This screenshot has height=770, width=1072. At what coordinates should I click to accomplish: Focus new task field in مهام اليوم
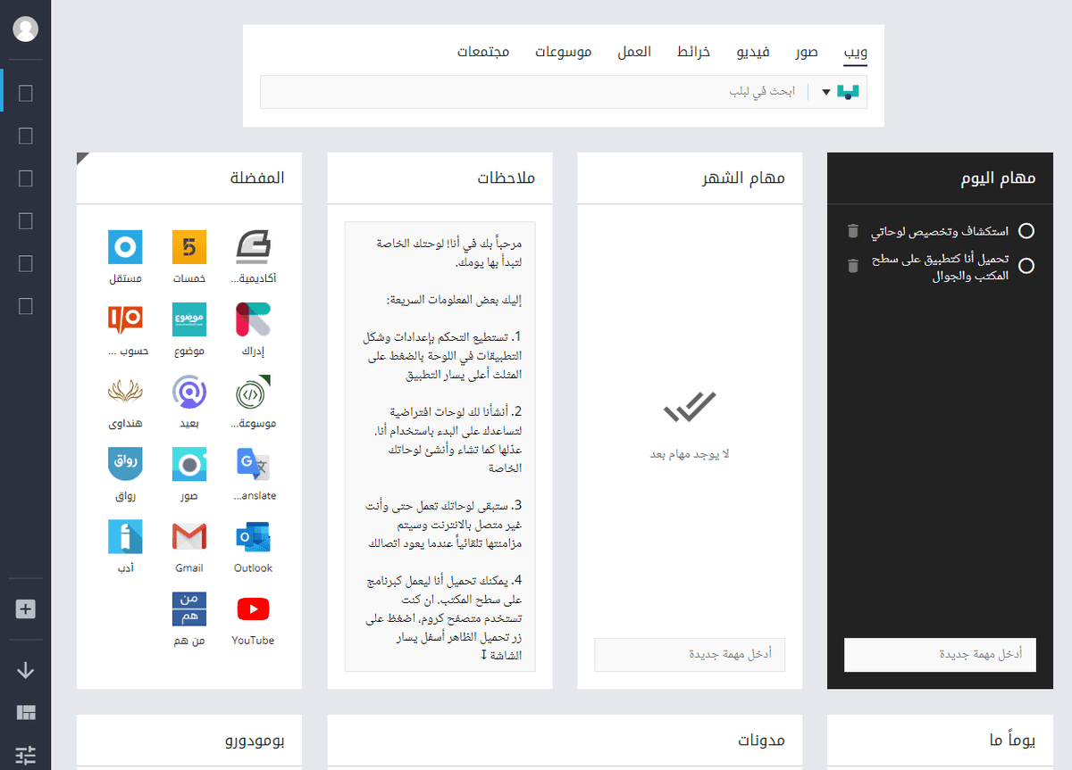tap(940, 654)
